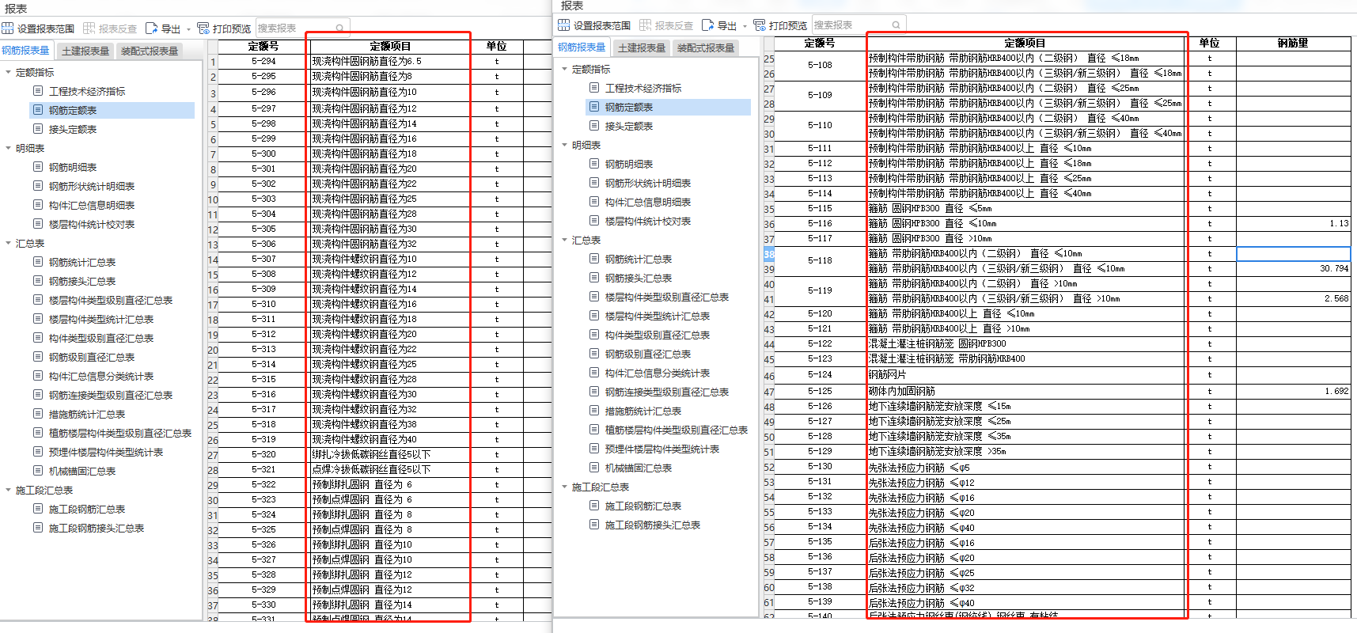Click icon beside 钢筋定额表 in right tree
This screenshot has height=633, width=1357.
click(594, 107)
